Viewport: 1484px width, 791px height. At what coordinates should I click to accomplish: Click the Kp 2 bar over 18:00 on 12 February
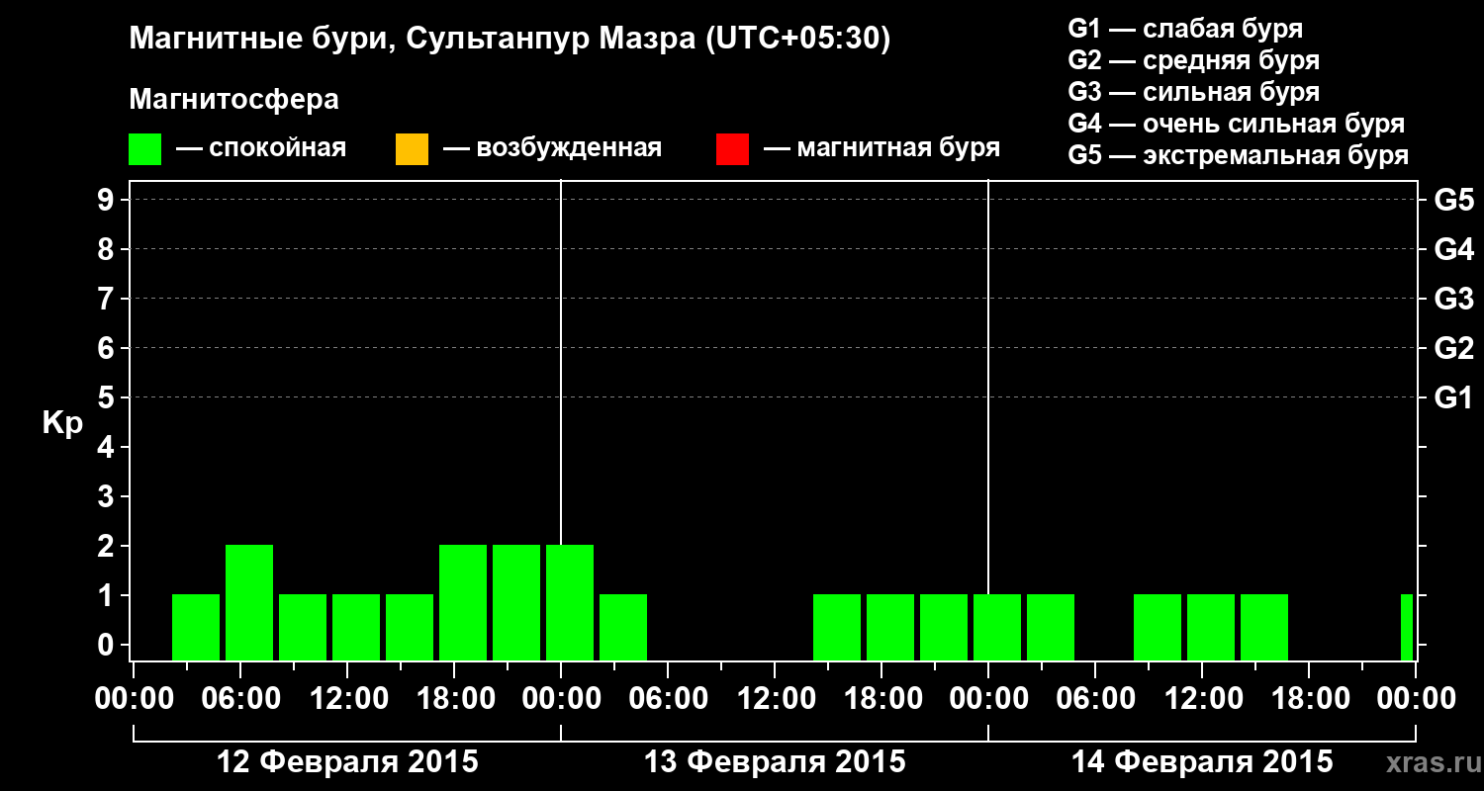(x=463, y=602)
